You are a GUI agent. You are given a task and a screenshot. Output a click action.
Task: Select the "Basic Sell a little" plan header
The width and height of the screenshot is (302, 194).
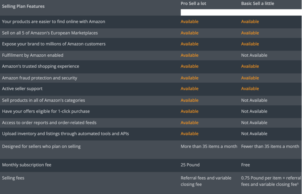[257, 4]
